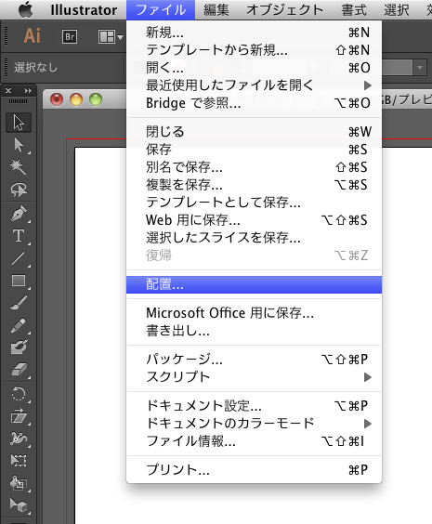This screenshot has height=524, width=432.
Task: Choose テンプレートから新規...
Action: click(254, 50)
